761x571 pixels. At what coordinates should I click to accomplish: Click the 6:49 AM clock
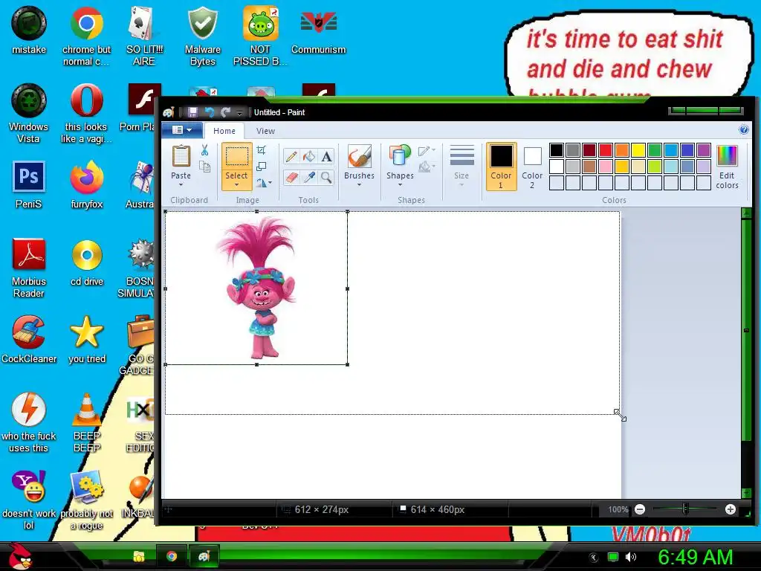pos(696,558)
